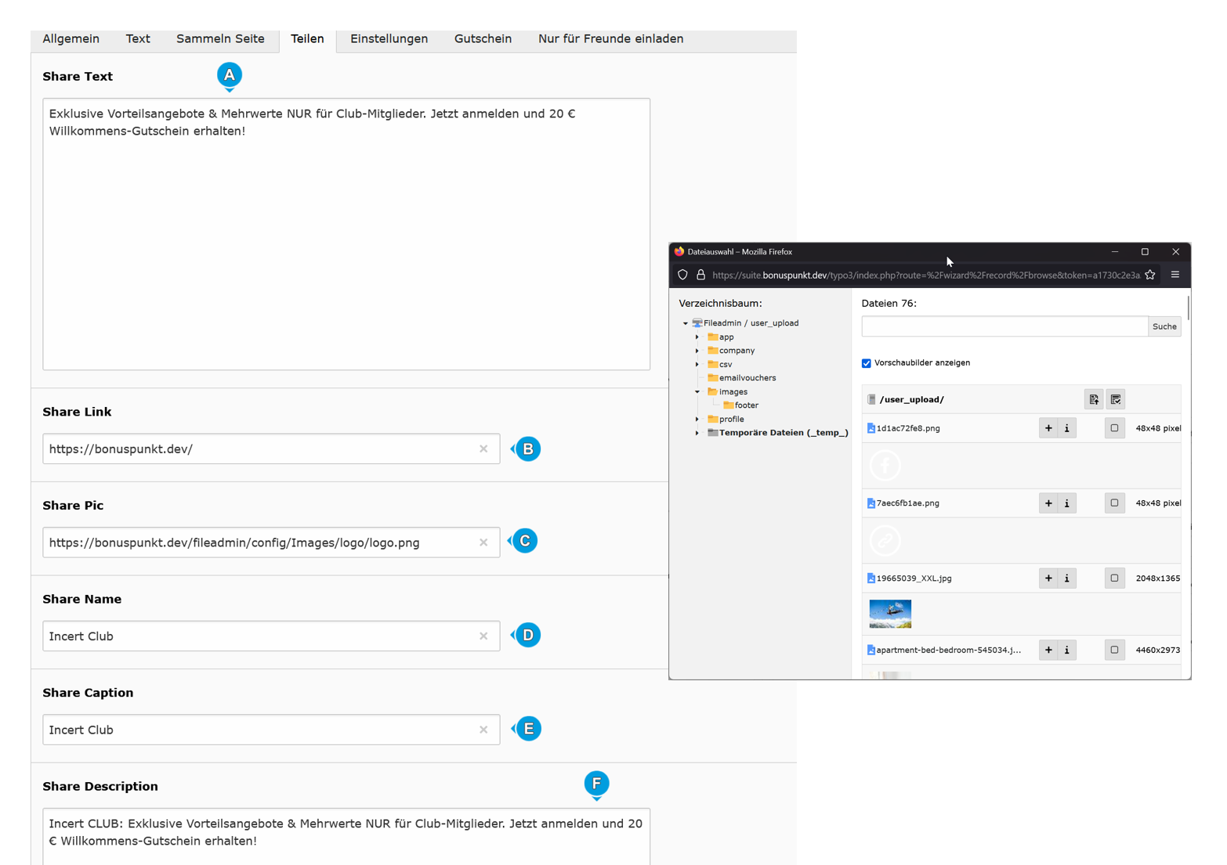Viewport: 1227px width, 865px height.
Task: Click inside Share Text textarea
Action: [346, 234]
